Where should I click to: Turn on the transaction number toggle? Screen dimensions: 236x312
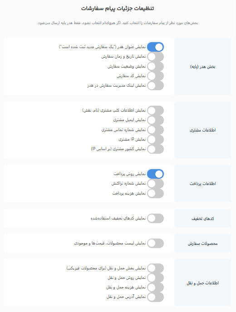pos(155,184)
